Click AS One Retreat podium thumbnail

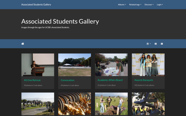(38, 65)
